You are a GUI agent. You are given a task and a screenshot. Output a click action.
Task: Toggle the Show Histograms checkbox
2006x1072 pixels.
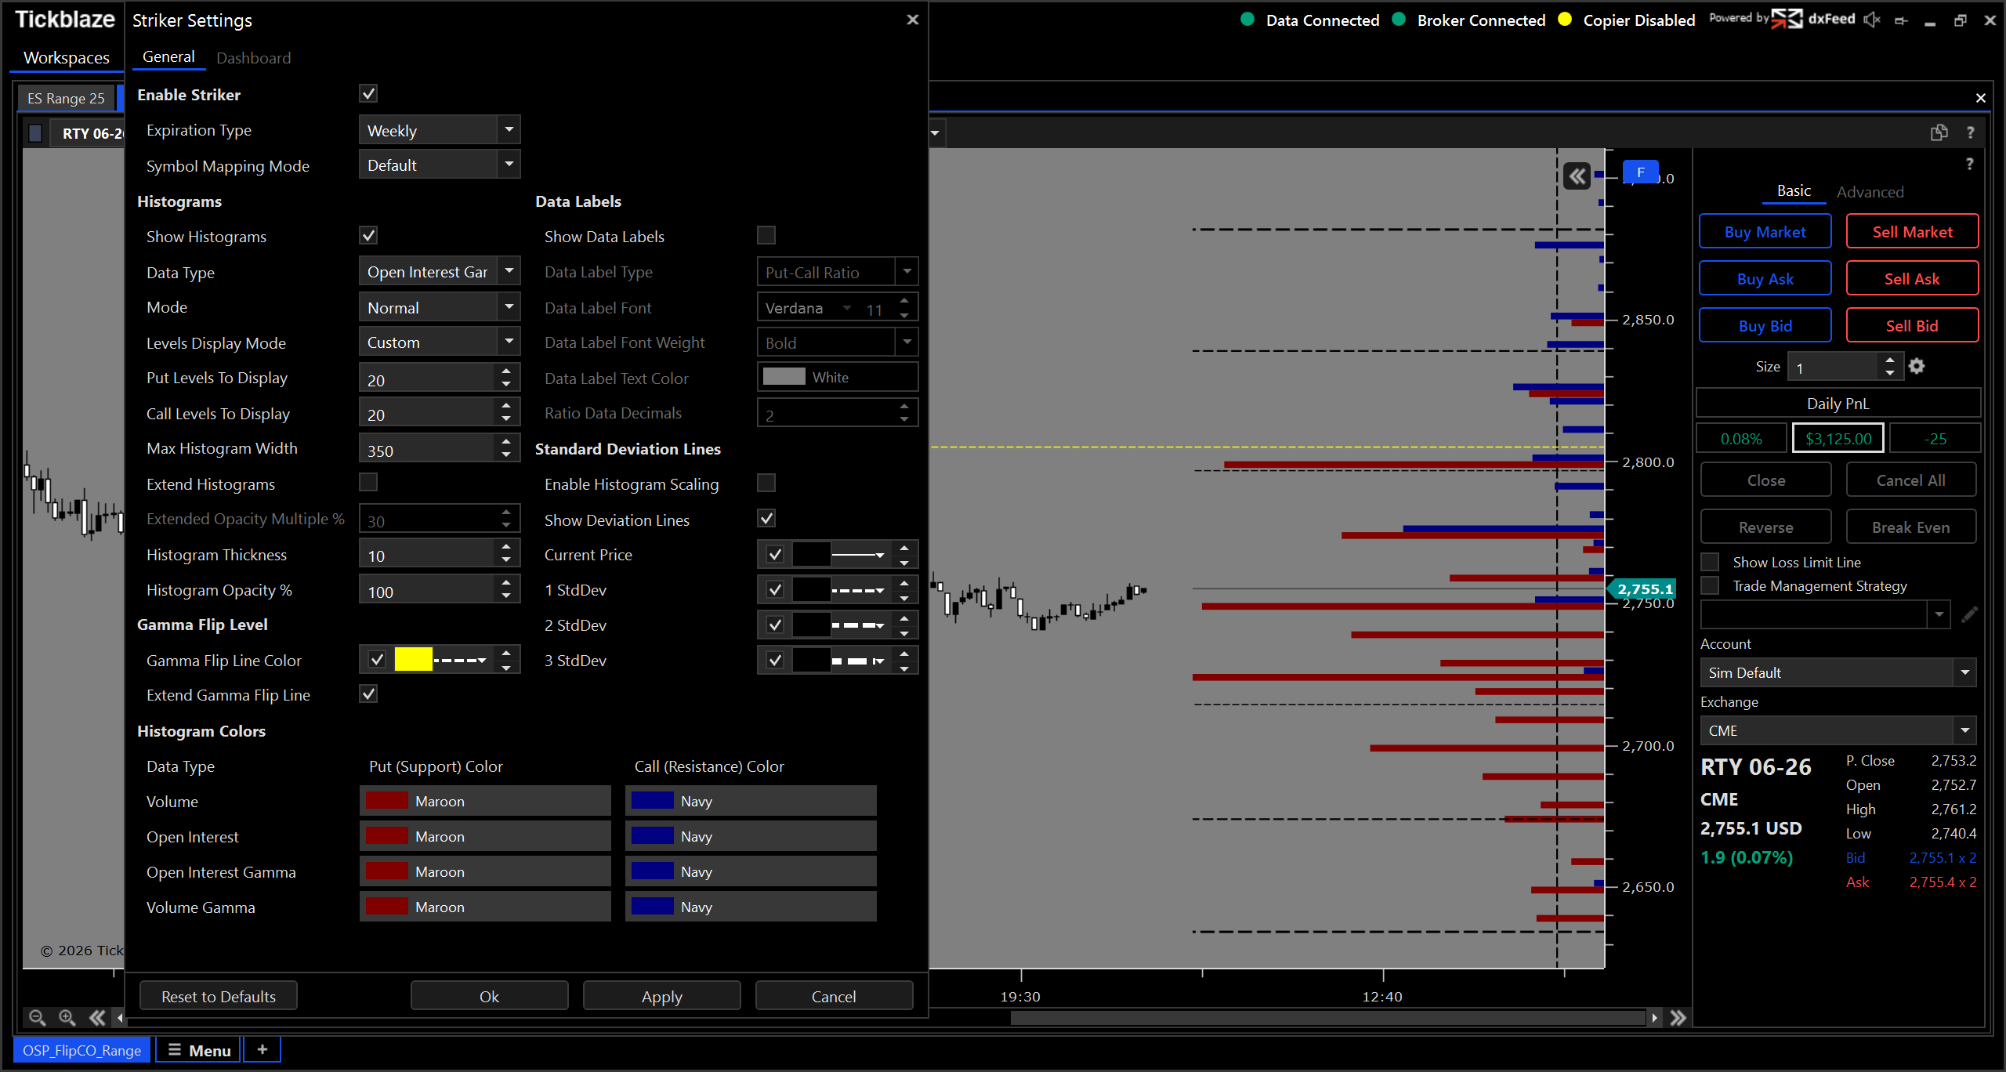pyautogui.click(x=368, y=235)
